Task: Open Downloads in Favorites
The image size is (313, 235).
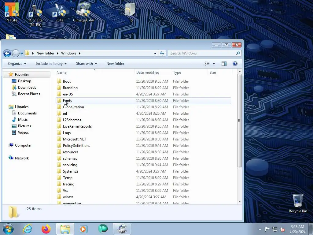Action: click(x=27, y=87)
